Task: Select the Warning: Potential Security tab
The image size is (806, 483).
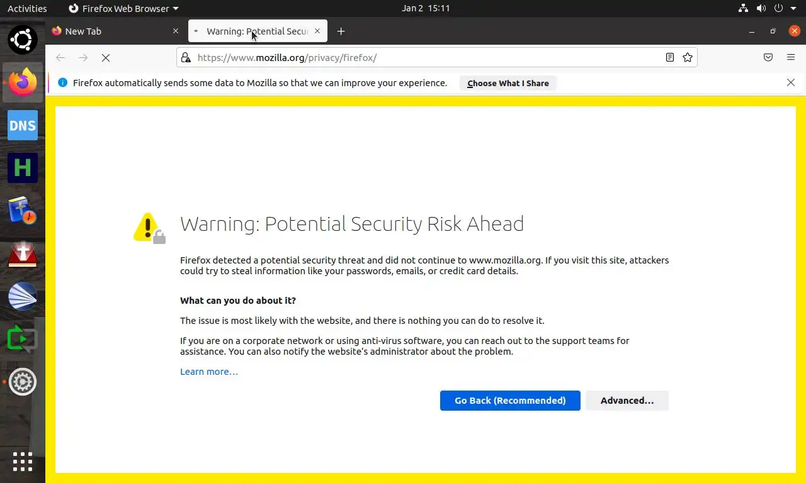Action: [257, 31]
